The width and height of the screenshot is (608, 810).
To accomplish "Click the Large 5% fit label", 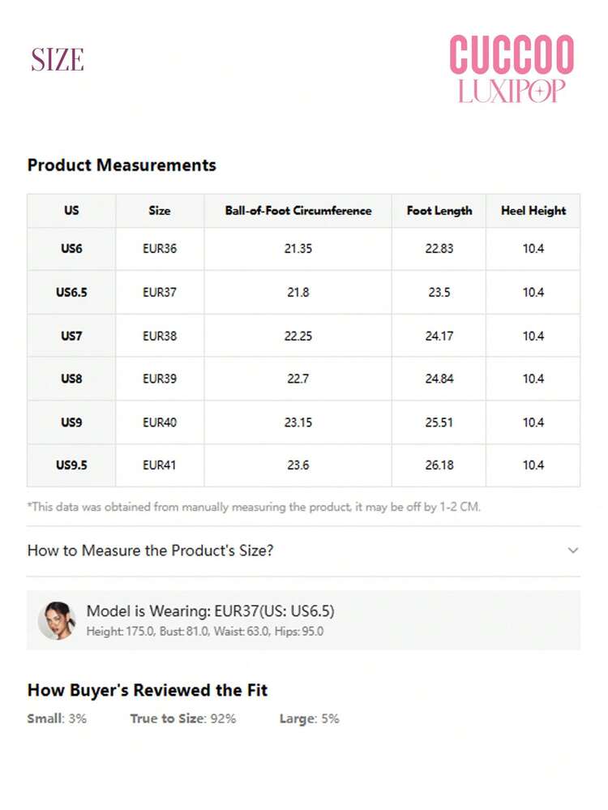I will pos(309,718).
